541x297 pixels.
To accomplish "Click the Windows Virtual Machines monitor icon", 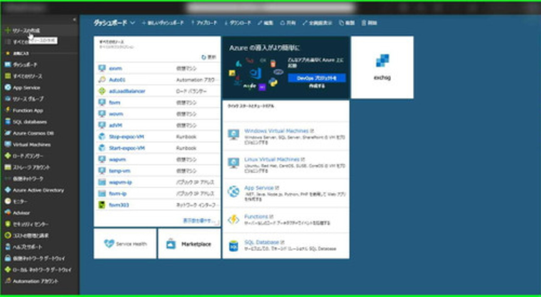I will pyautogui.click(x=233, y=135).
